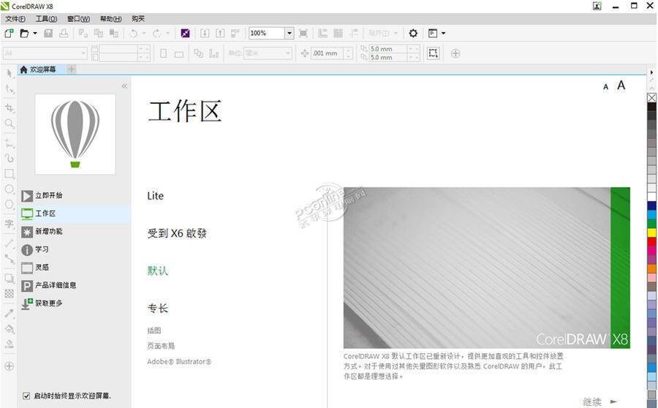Select the Shape tool
658x408 pixels.
10,89
